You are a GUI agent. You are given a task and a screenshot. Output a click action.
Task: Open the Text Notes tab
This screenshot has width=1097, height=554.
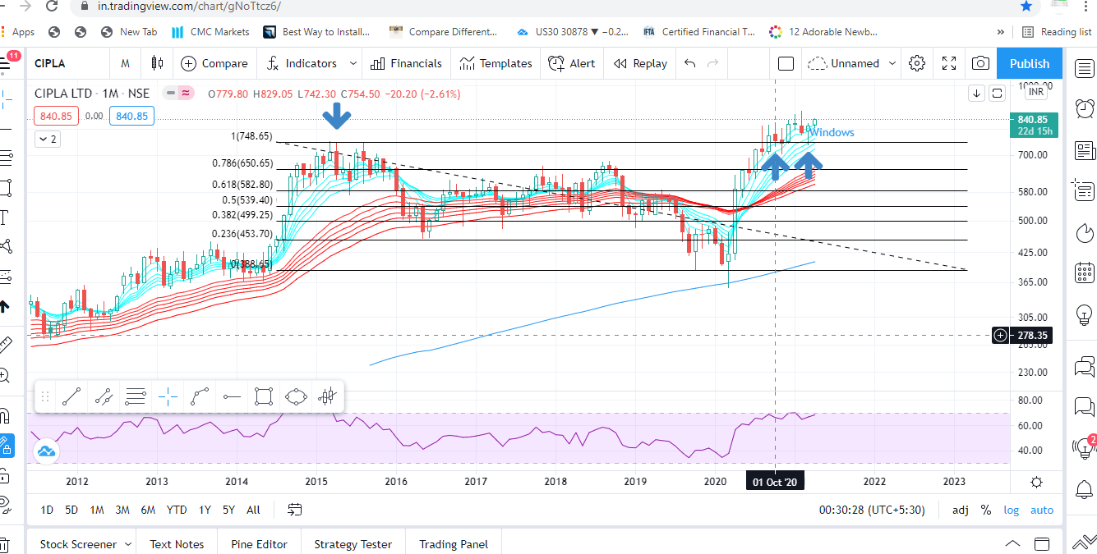[x=177, y=543]
